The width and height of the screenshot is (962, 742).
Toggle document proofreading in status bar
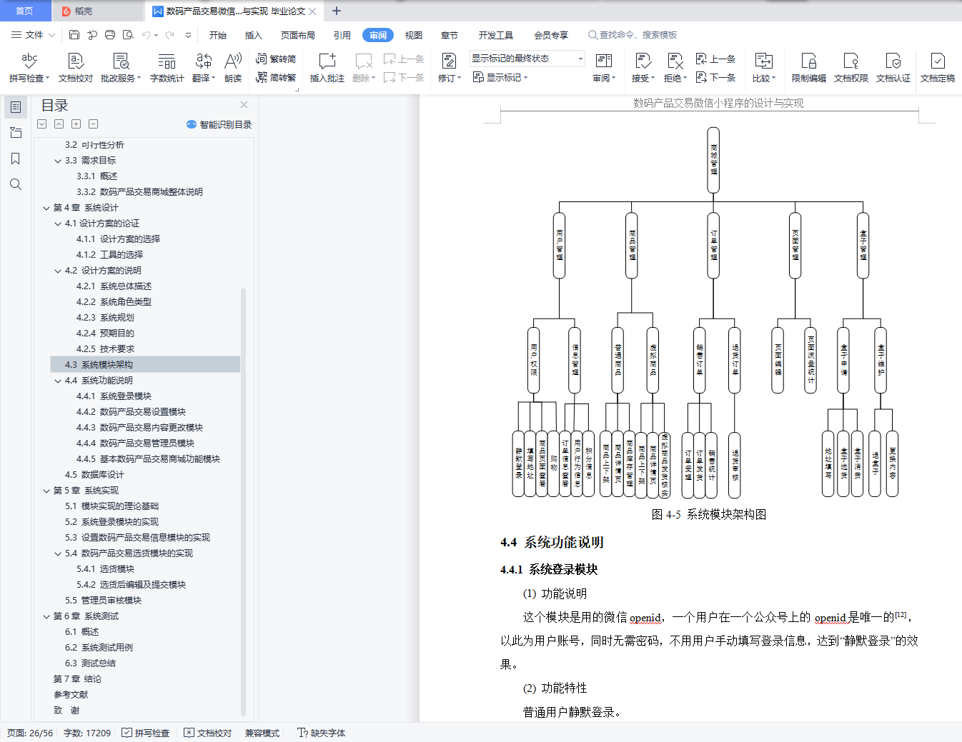(208, 733)
